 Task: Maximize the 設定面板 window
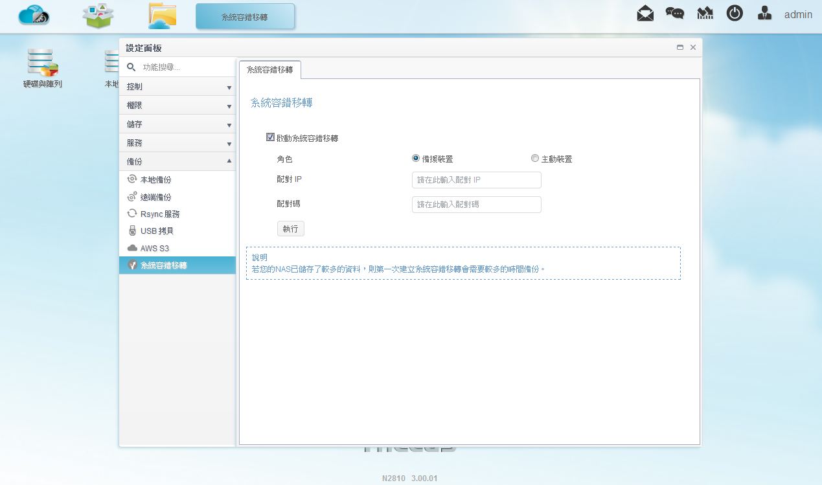point(680,47)
